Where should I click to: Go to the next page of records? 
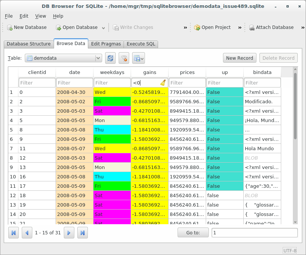click(69, 233)
